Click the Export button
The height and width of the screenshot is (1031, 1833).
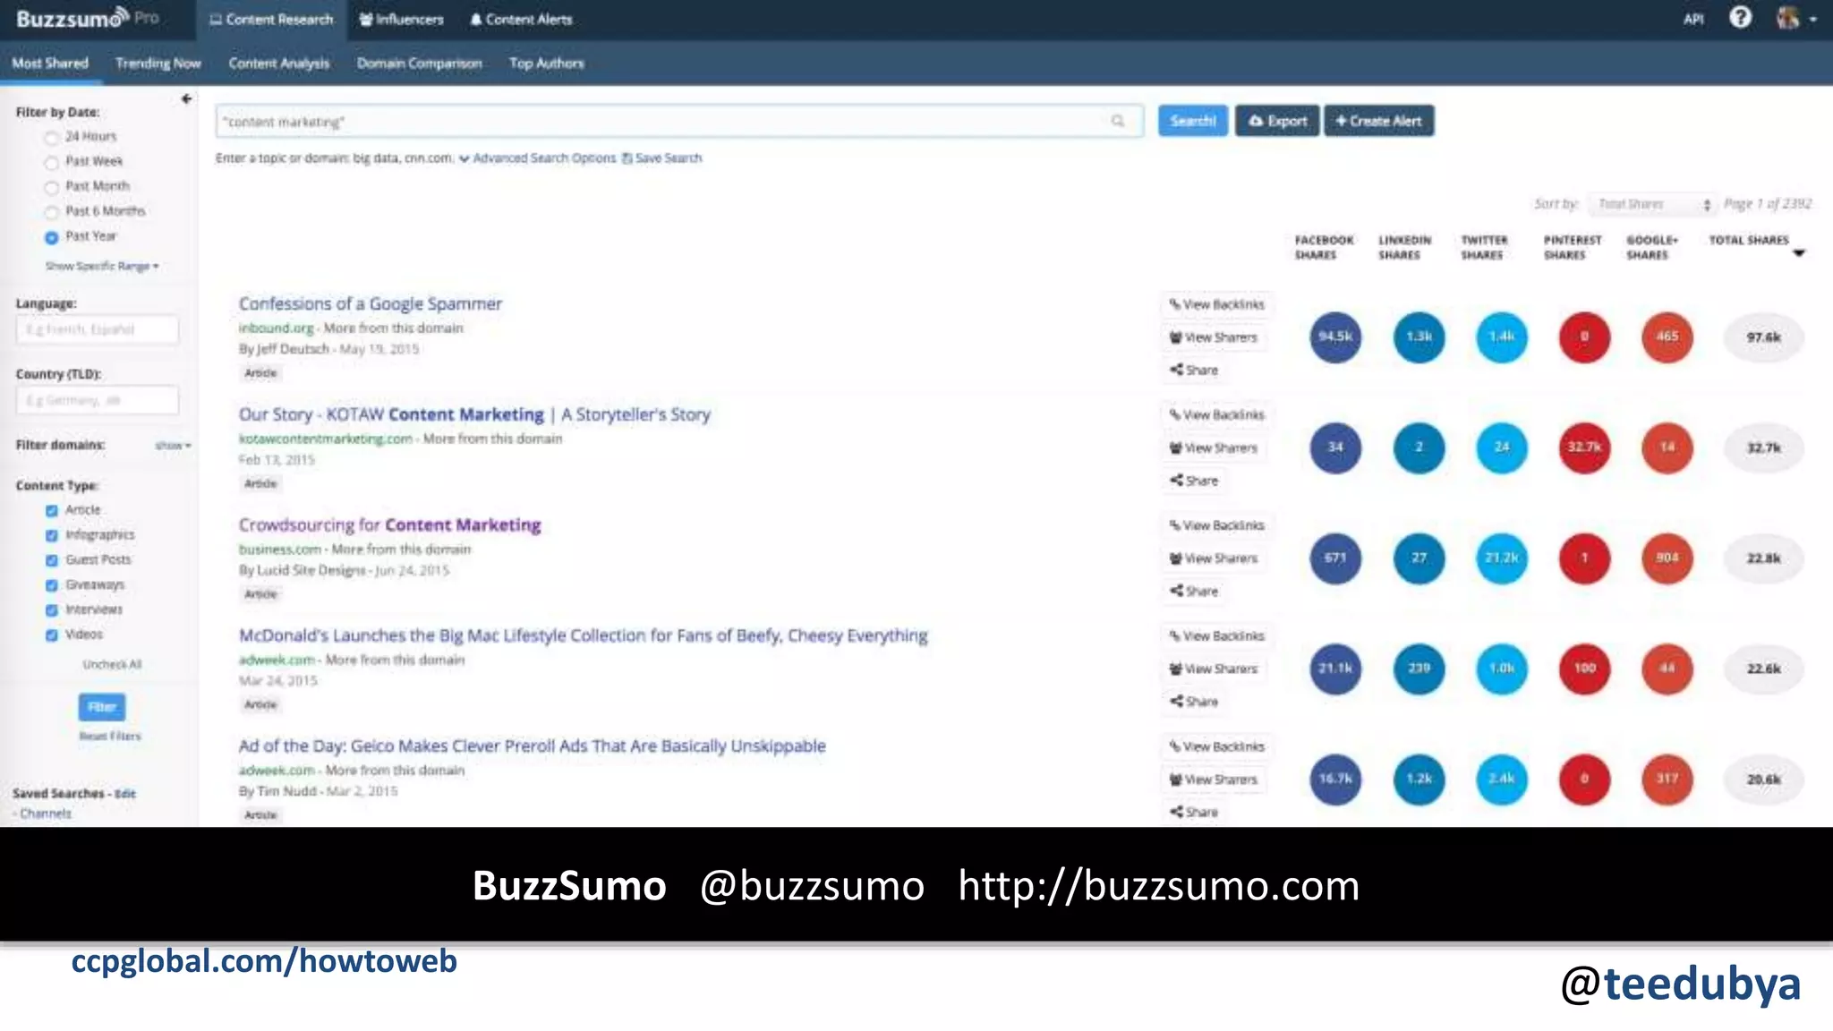pyautogui.click(x=1277, y=121)
